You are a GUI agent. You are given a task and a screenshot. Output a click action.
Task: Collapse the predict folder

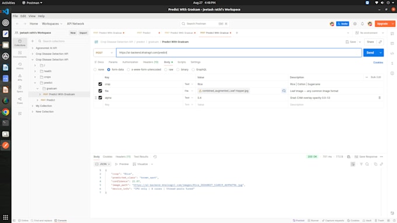(x=35, y=83)
